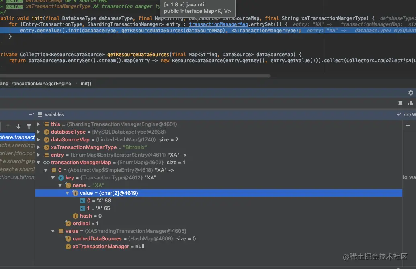This screenshot has height=269, width=416.
Task: Click the frames up arrow
Action: click(x=8, y=126)
